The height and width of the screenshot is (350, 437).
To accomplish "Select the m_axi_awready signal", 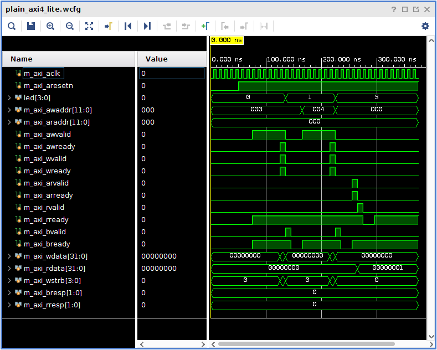I will click(x=49, y=147).
